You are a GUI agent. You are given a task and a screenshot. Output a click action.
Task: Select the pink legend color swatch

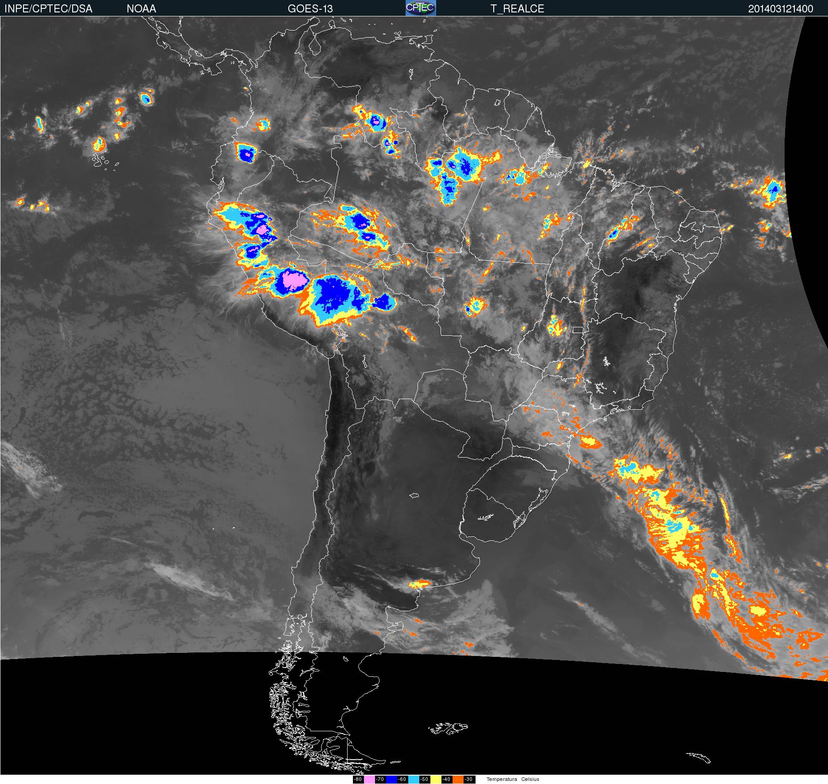[369, 779]
